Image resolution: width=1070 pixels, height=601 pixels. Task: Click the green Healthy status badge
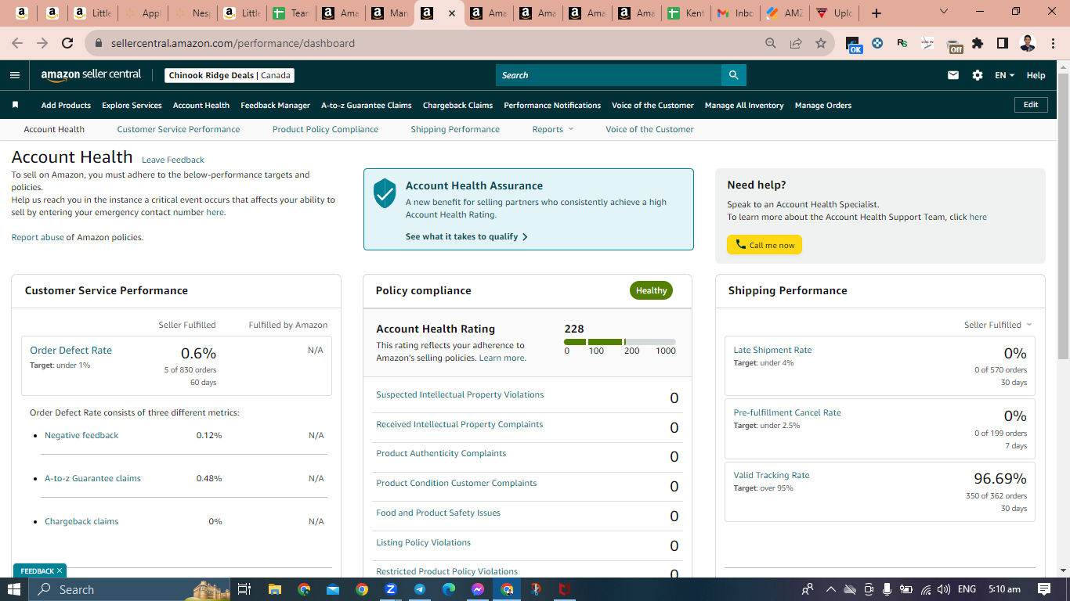pyautogui.click(x=651, y=290)
